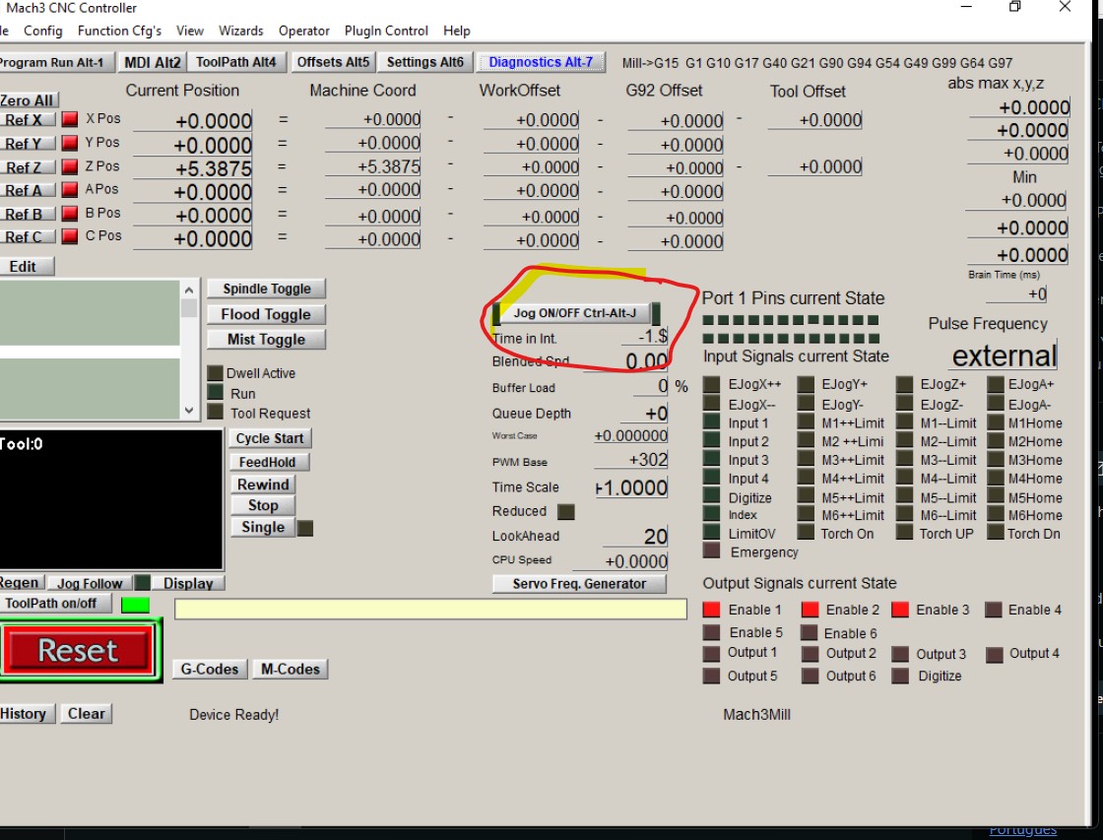Click the Digitize input signal LED
The width and height of the screenshot is (1103, 840).
711,496
